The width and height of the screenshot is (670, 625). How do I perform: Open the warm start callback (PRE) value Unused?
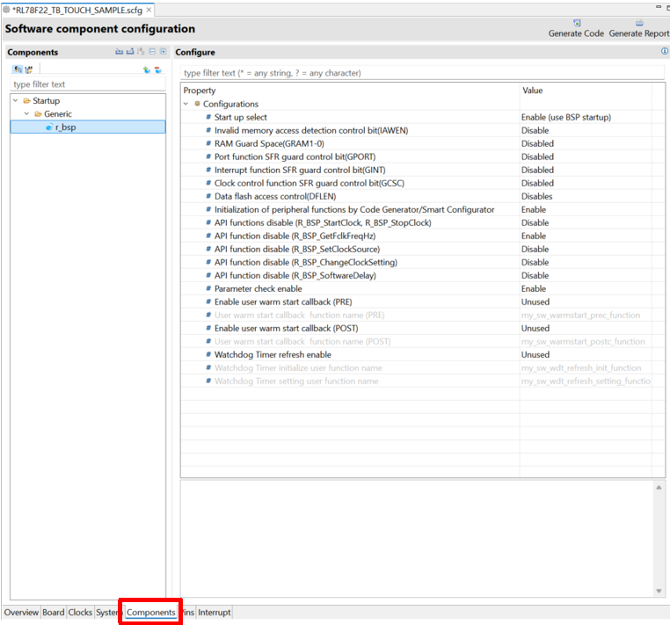tap(586, 302)
